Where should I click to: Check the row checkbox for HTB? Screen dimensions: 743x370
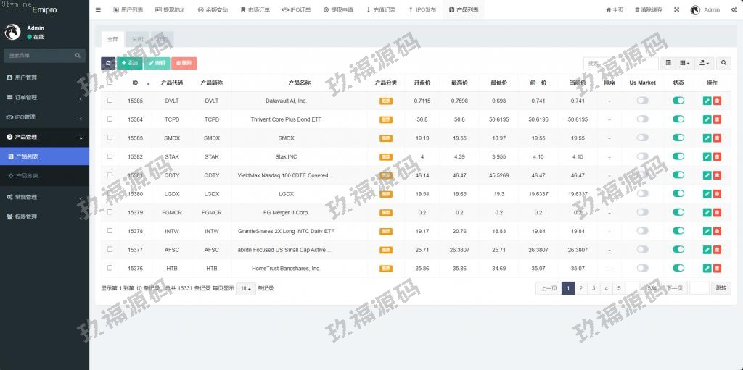coord(110,268)
